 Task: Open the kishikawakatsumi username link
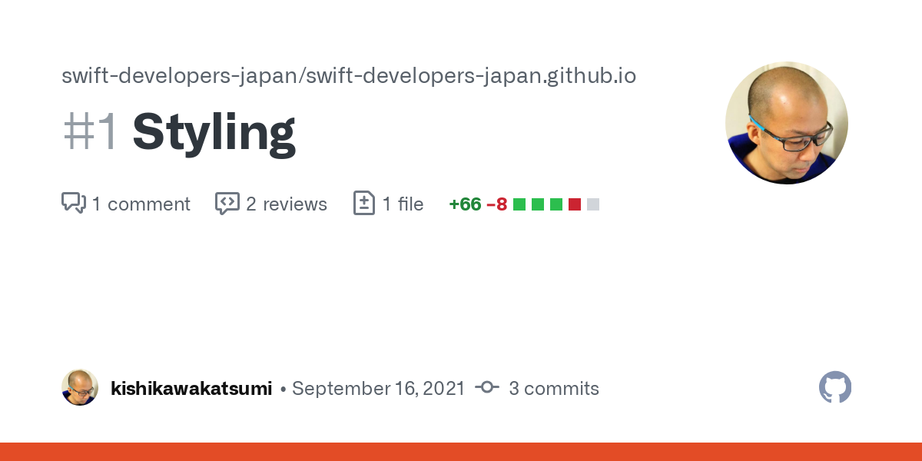coord(191,389)
